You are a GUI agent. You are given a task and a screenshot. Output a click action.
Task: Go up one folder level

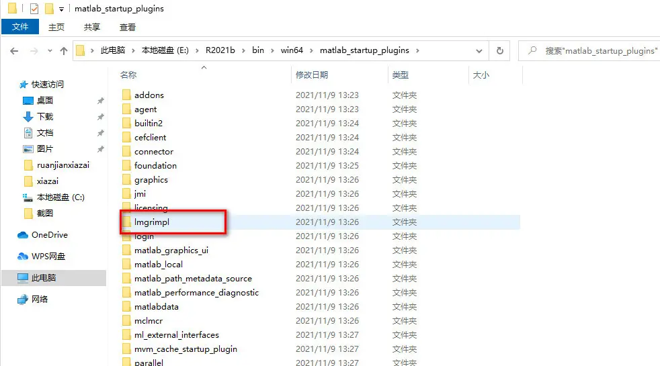click(64, 51)
